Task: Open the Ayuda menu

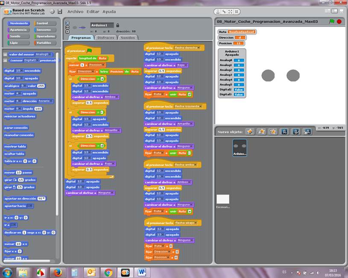Action: [x=109, y=12]
